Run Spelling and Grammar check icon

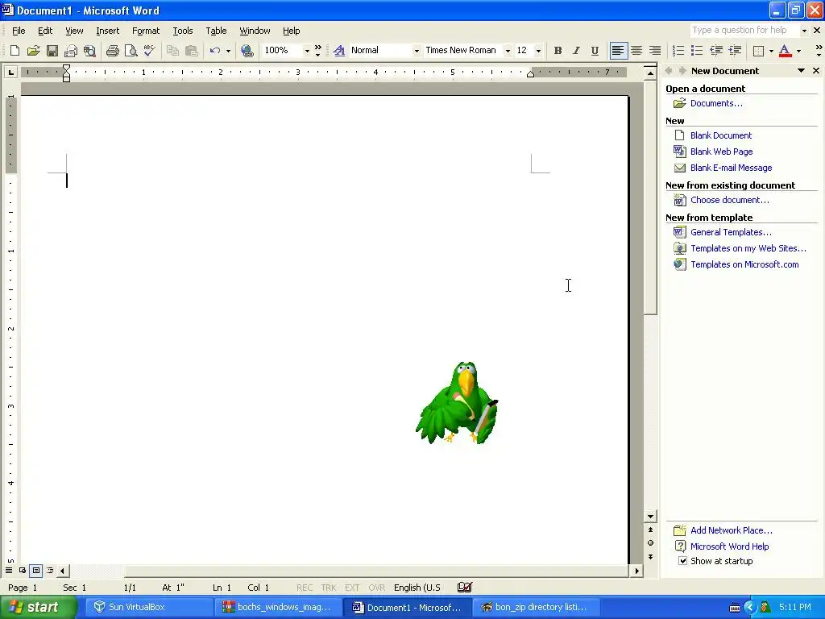pos(149,51)
